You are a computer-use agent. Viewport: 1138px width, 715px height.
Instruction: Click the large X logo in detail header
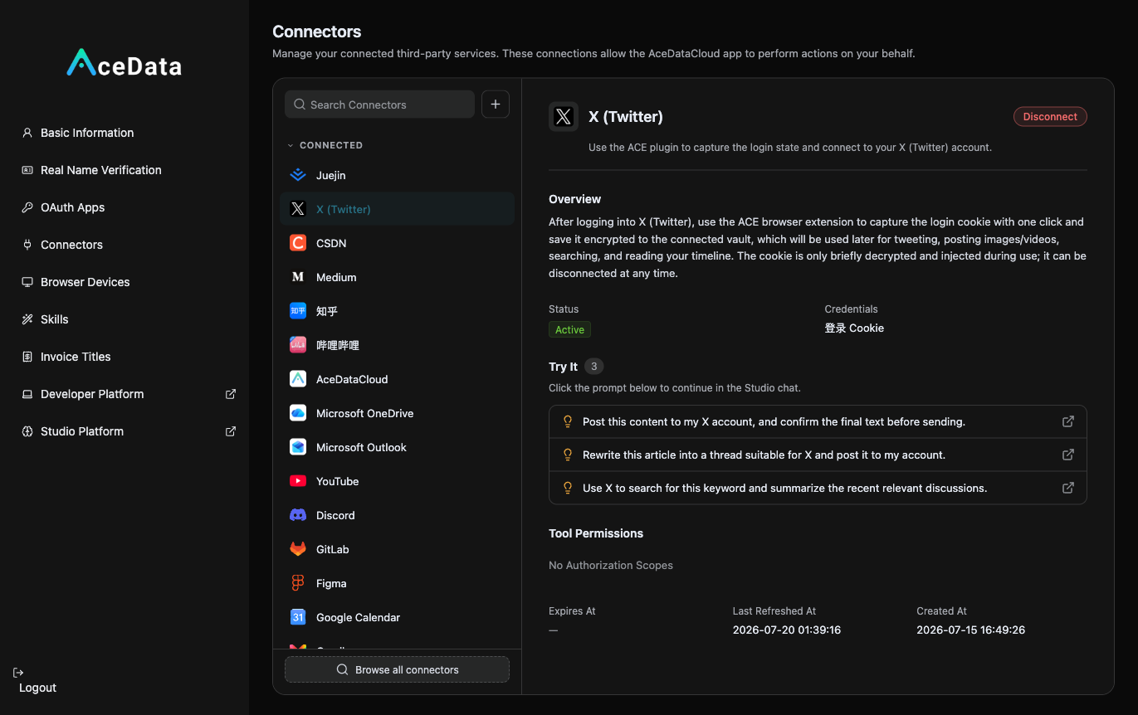click(x=564, y=117)
